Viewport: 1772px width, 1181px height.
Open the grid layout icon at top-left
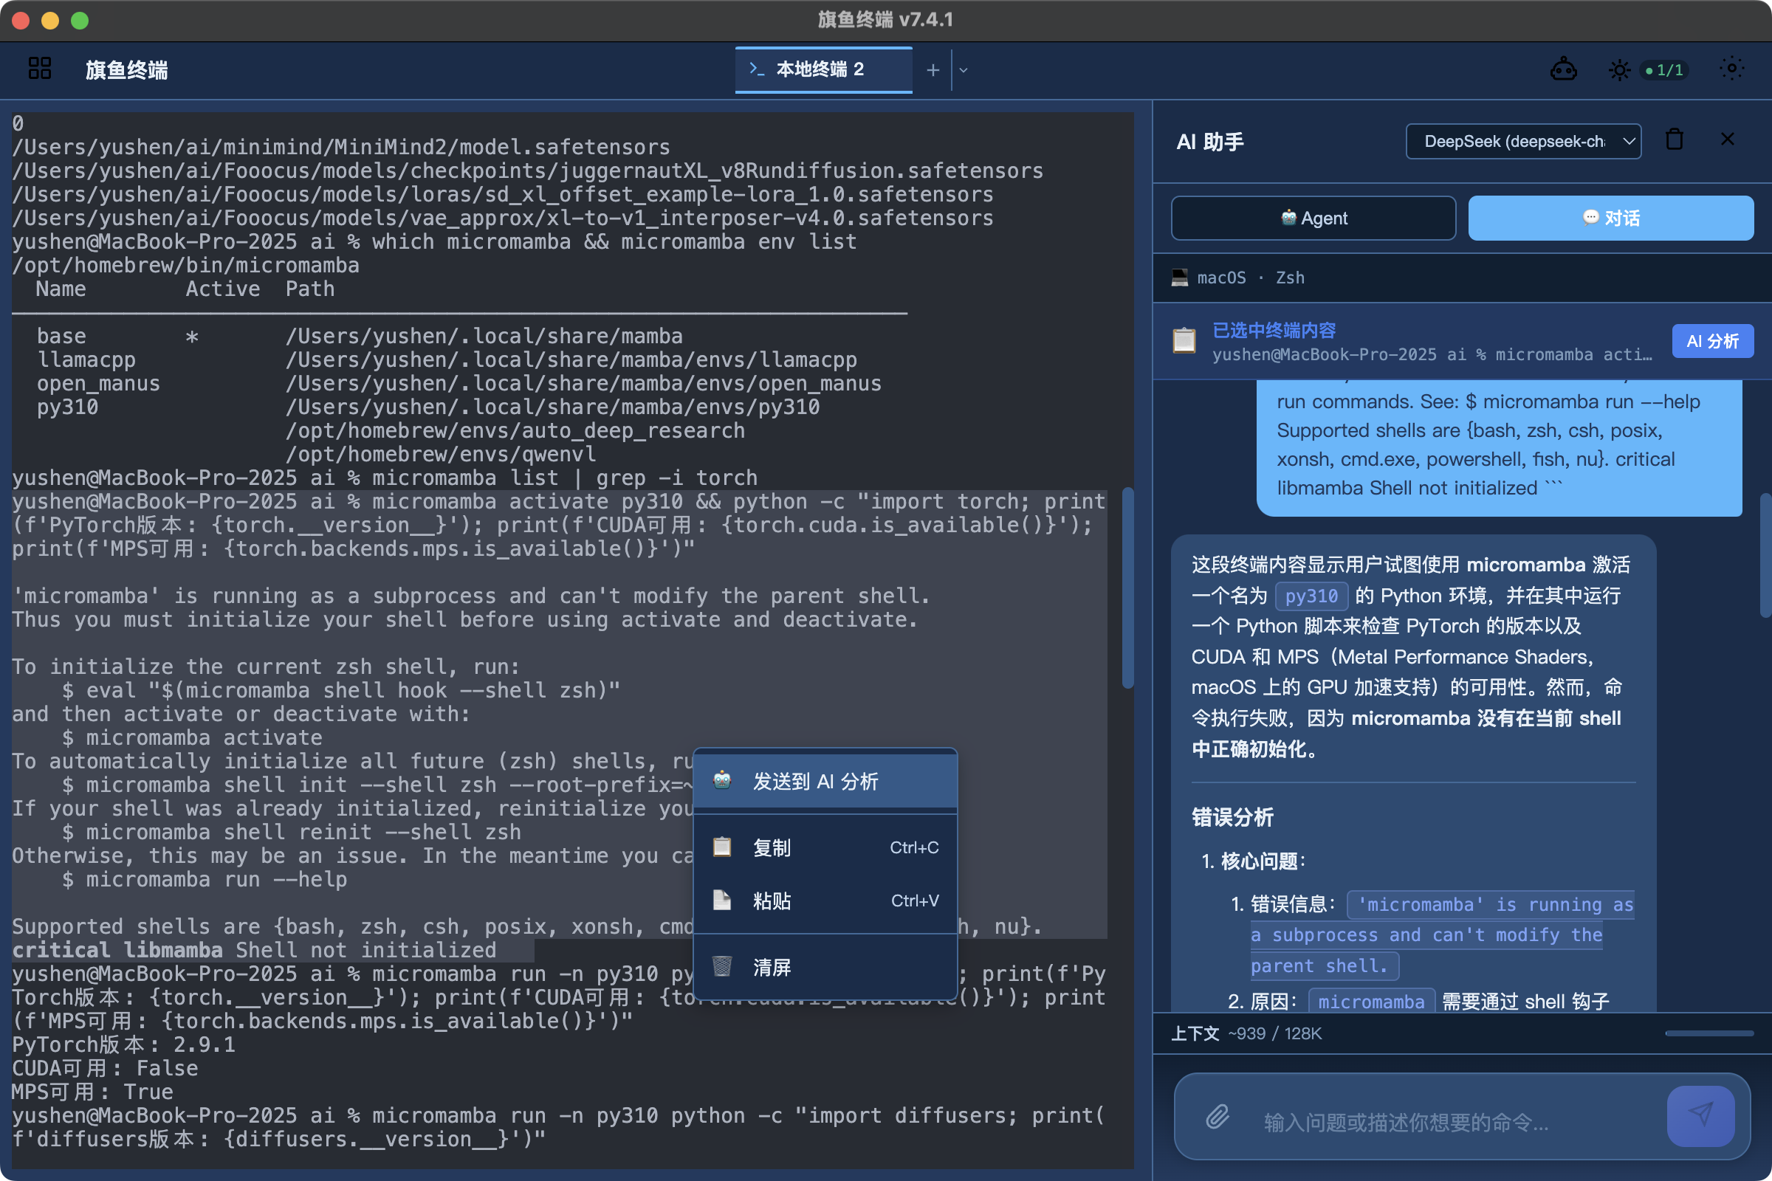tap(39, 69)
